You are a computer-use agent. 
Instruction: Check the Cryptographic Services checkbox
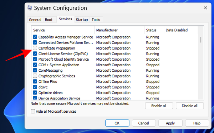click(35, 76)
